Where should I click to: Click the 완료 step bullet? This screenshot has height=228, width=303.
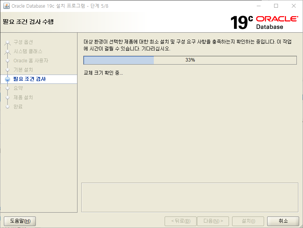click(8, 107)
